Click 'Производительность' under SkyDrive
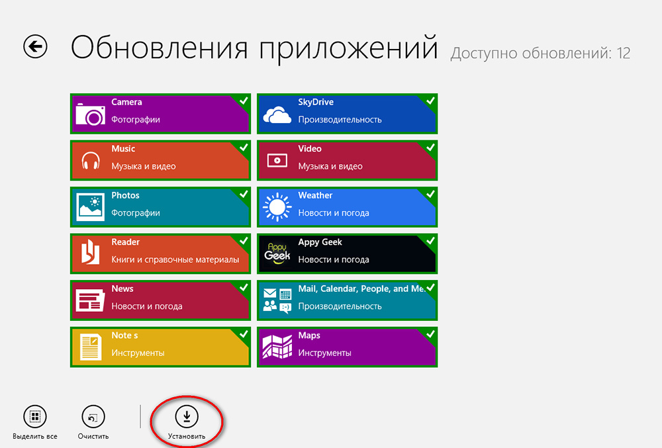Image resolution: width=662 pixels, height=448 pixels. (340, 120)
